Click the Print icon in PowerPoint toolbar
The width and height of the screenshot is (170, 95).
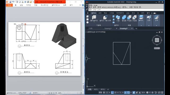28,2
